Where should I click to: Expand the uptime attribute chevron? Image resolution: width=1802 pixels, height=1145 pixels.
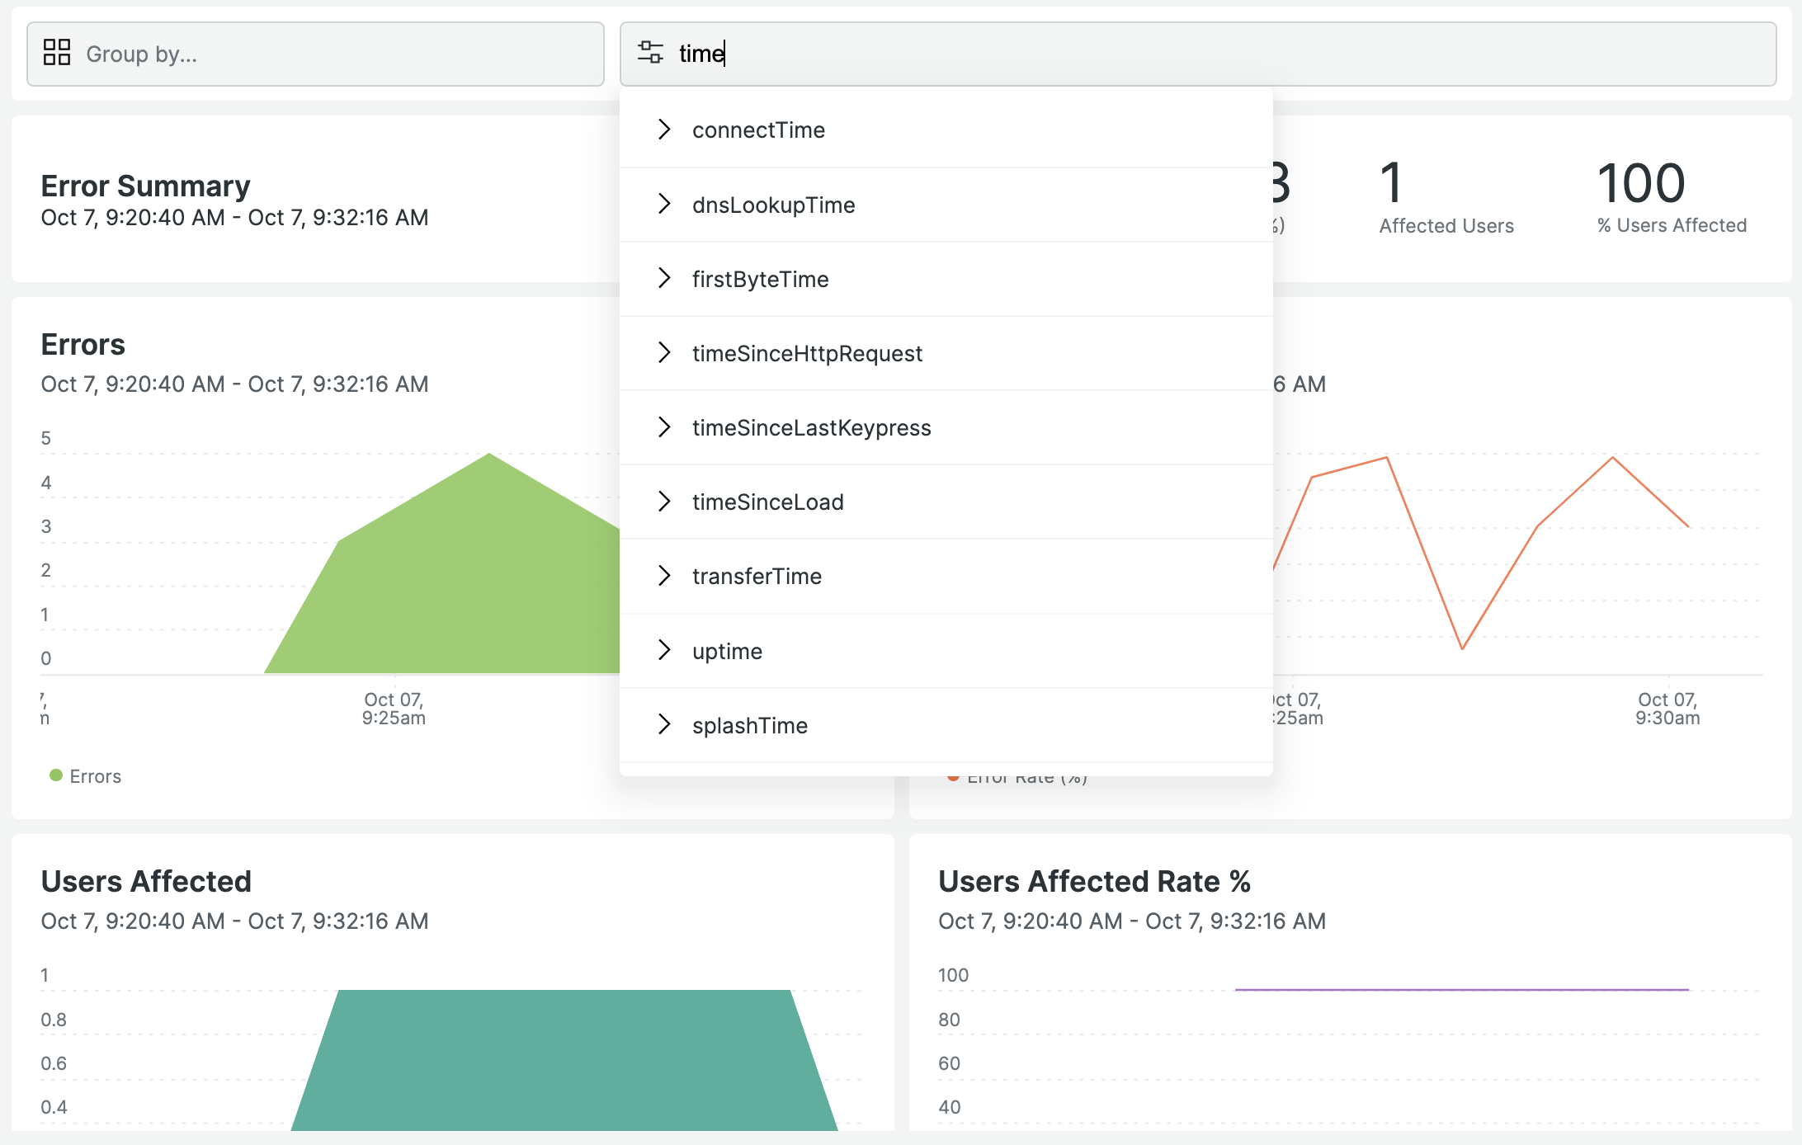[x=664, y=650]
